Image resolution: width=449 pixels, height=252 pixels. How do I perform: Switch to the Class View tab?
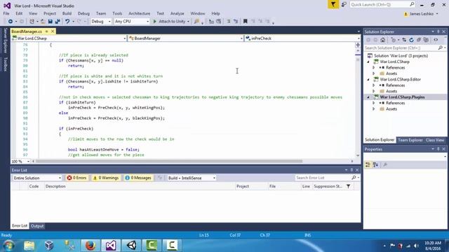pyautogui.click(x=435, y=140)
